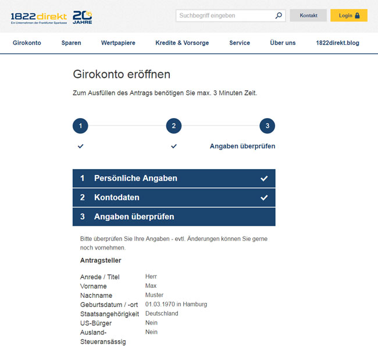Click the Anrede / Titel value Herr
378x346 pixels.
[x=151, y=277]
